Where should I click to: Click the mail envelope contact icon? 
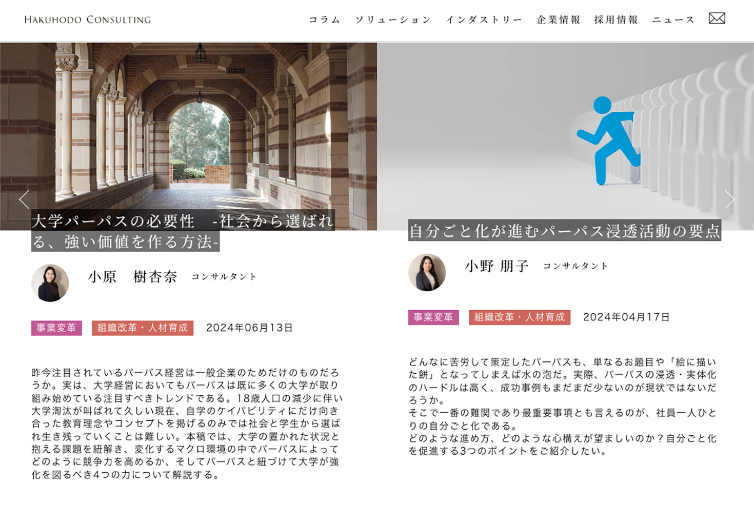pyautogui.click(x=717, y=19)
